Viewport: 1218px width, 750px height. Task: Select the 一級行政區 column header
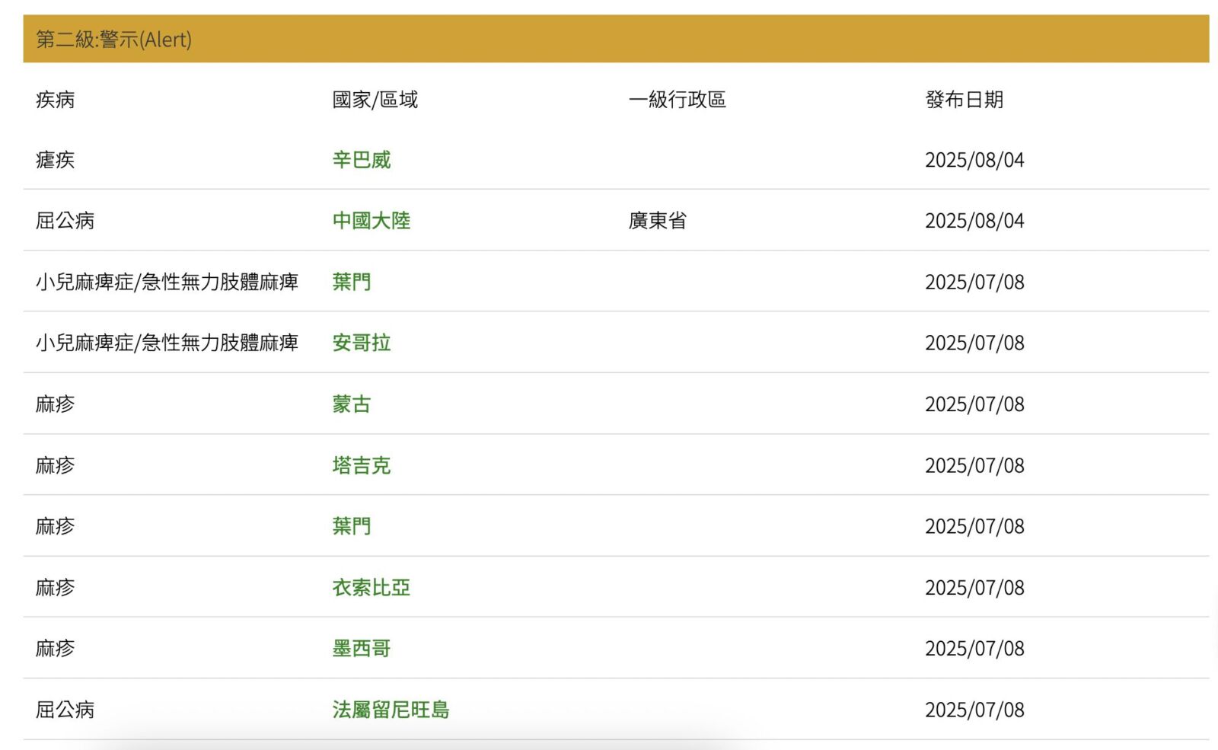coord(677,100)
